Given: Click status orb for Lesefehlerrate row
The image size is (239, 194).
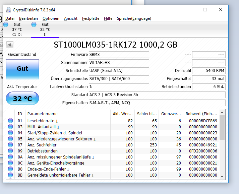Looking at the screenshot, I should tap(10, 121).
